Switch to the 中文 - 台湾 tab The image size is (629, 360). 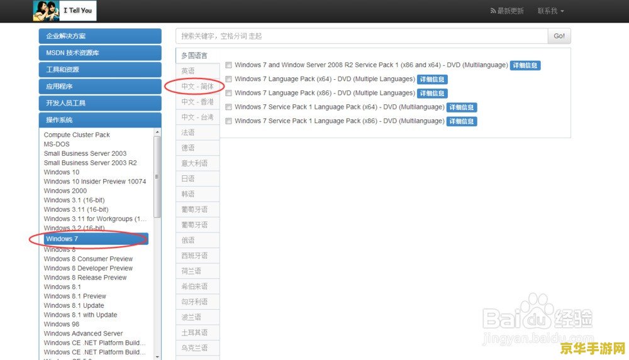[198, 117]
